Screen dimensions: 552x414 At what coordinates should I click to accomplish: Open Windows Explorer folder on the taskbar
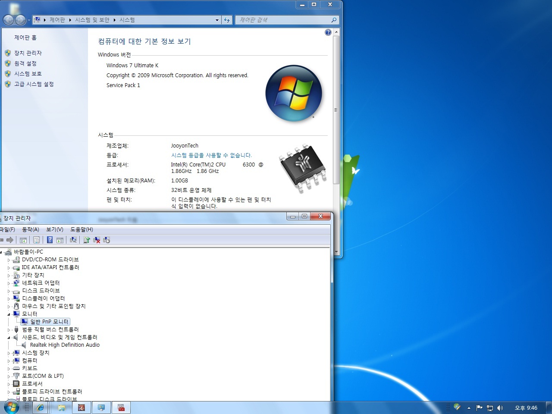point(61,408)
